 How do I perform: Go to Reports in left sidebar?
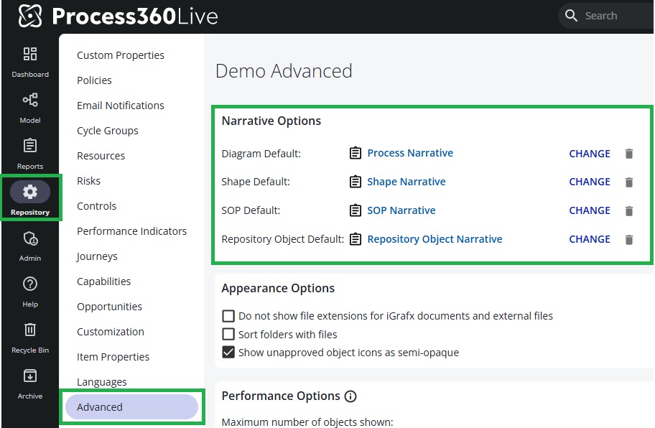[29, 147]
